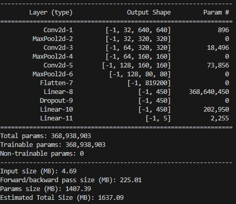Viewport: 236px width, 204px height.
Task: Select the Flatten-7 layer name
Action: pyautogui.click(x=57, y=83)
